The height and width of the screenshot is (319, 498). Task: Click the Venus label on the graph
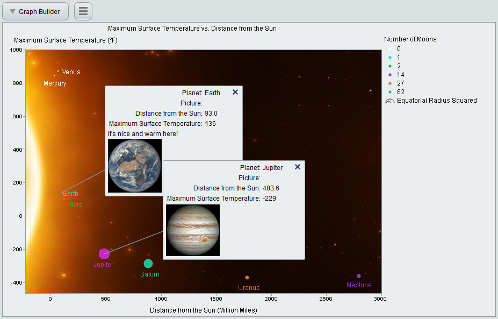click(71, 72)
